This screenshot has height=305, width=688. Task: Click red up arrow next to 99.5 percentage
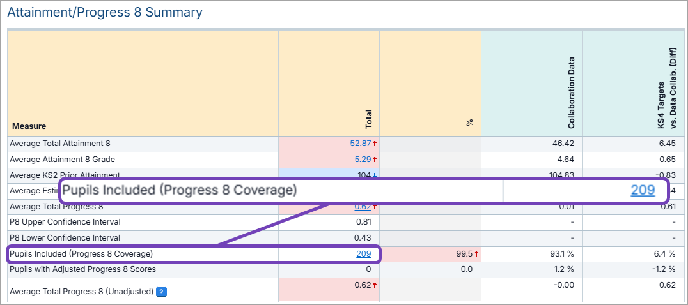476,254
